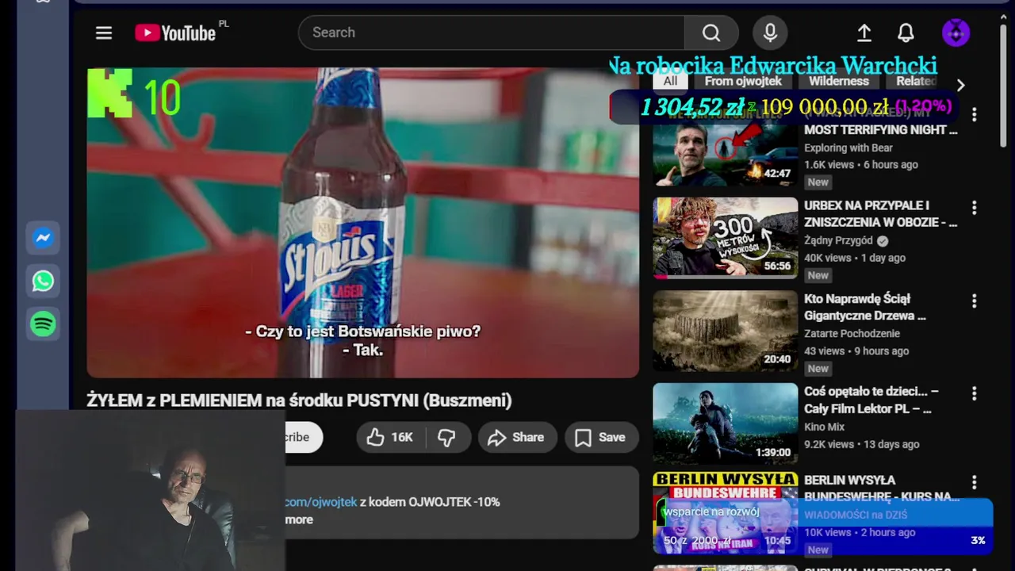Screen dimensions: 1015x571
Task: Show more chips with the right chevron
Action: [960, 85]
